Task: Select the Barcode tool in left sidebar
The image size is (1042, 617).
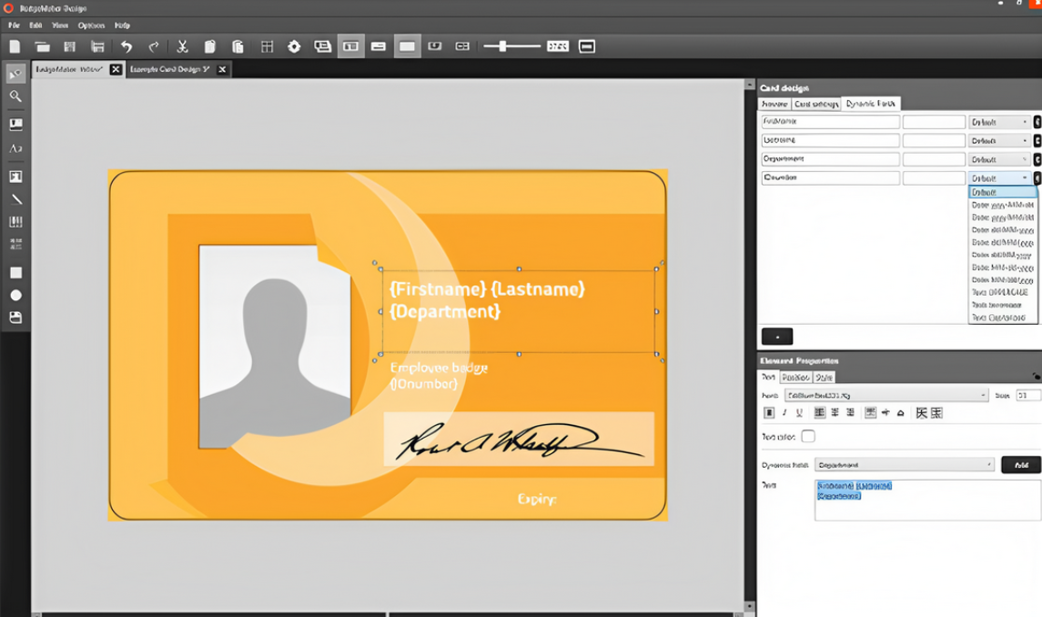Action: point(15,222)
